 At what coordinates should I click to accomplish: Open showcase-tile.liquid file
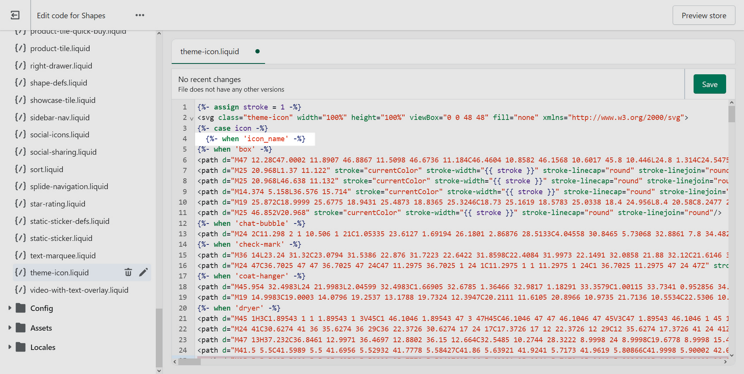click(62, 100)
